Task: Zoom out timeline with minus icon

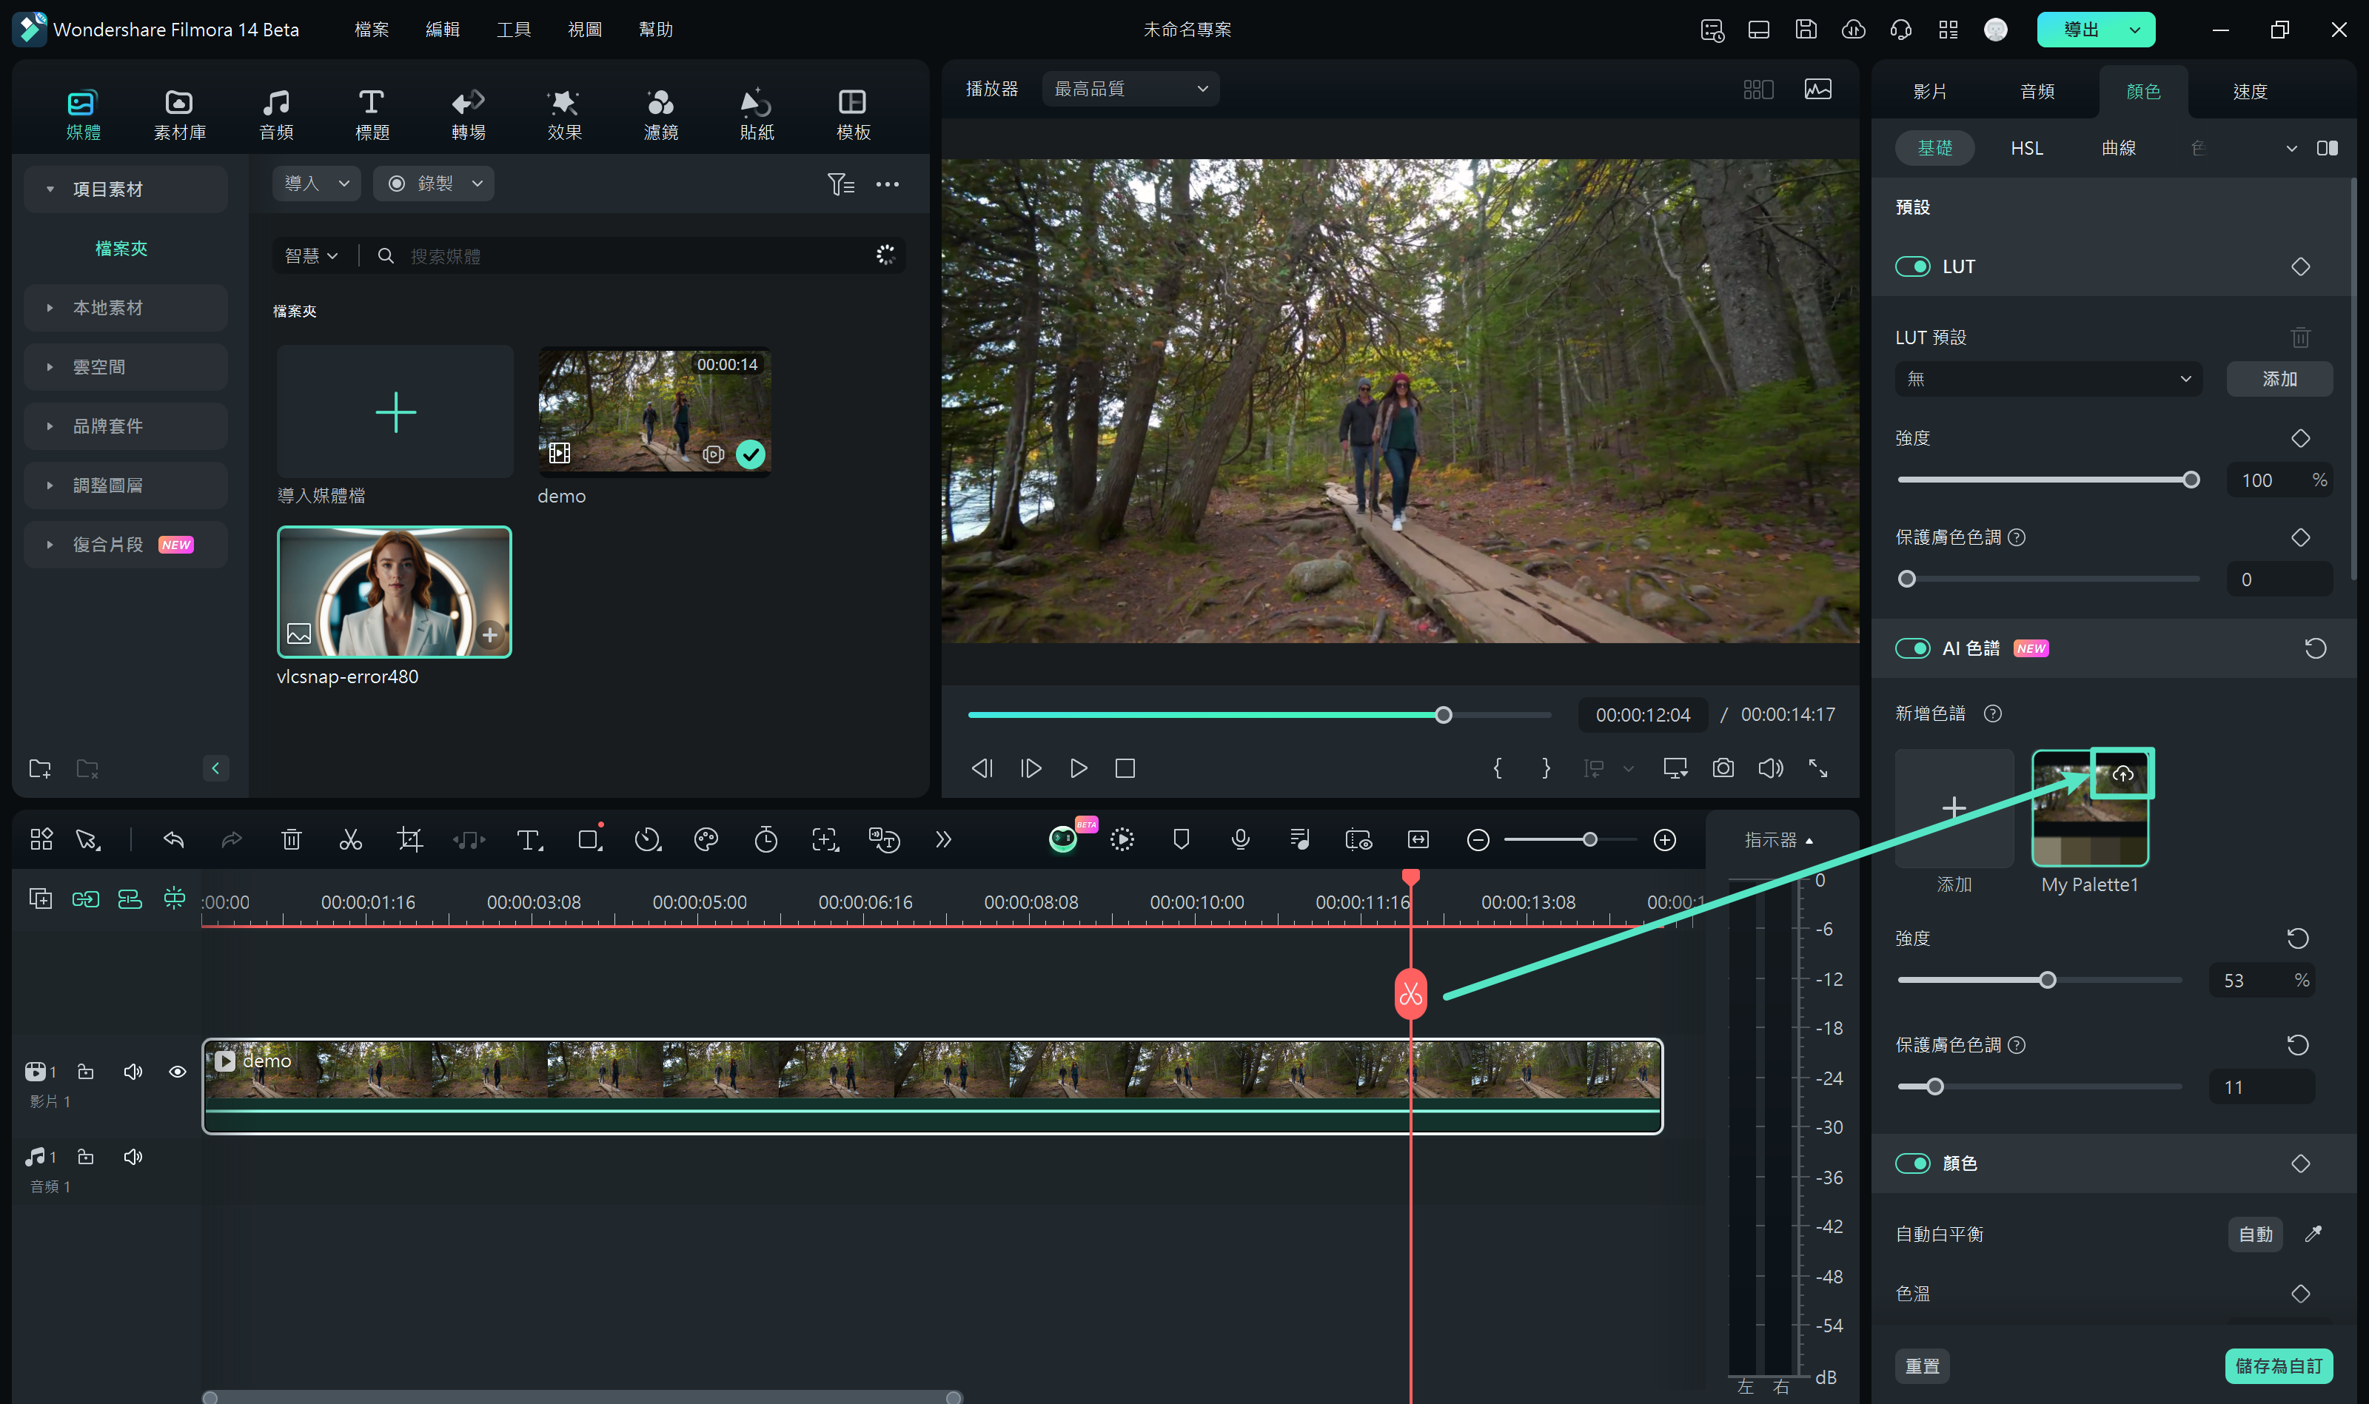Action: [x=1478, y=840]
